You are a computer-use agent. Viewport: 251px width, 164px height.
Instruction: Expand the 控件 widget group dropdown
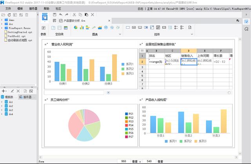coord(192,34)
